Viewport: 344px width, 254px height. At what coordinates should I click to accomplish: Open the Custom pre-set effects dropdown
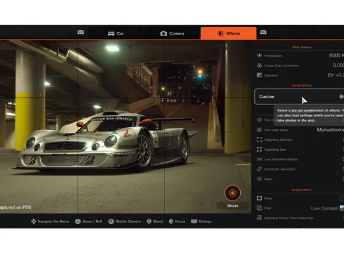pos(299,97)
